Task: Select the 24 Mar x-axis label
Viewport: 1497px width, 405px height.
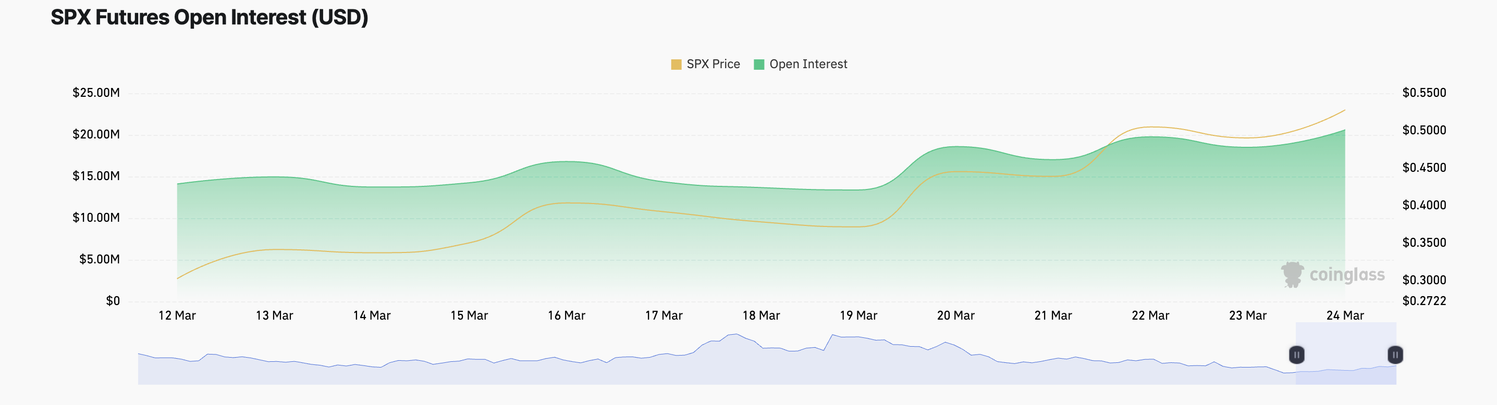Action: [1345, 315]
